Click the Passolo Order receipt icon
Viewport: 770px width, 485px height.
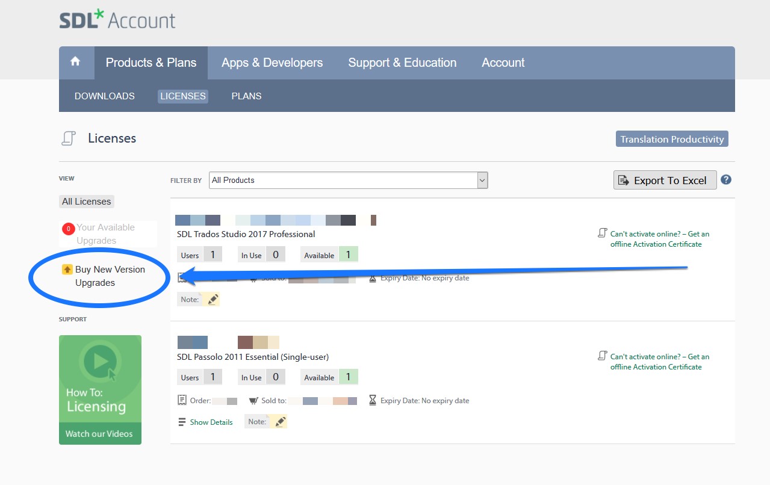coord(182,400)
